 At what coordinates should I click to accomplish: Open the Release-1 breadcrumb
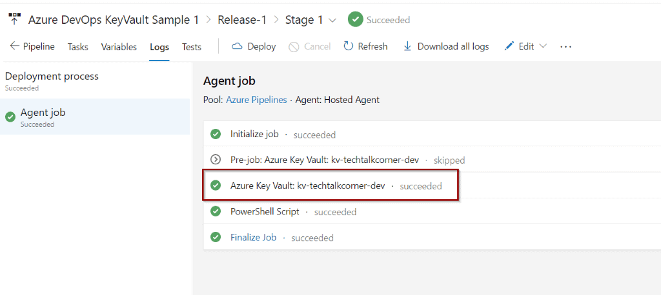click(242, 20)
